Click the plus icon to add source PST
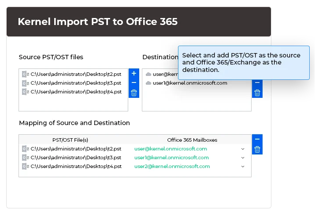Screen dimensions: 315x215 pos(134,73)
